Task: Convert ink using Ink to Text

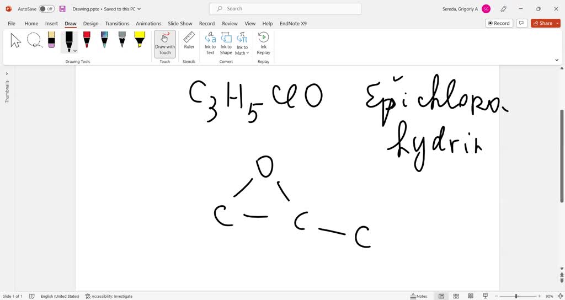Action: point(210,44)
